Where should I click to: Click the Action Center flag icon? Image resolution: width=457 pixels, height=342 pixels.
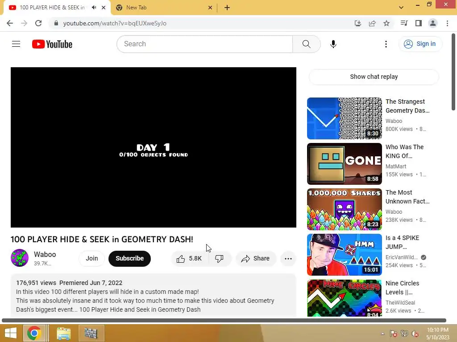point(393,334)
